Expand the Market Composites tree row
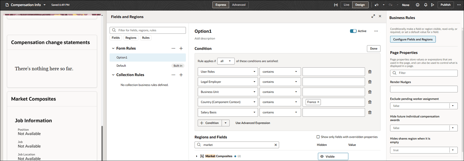Image resolution: width=464 pixels, height=161 pixels. 197,156
